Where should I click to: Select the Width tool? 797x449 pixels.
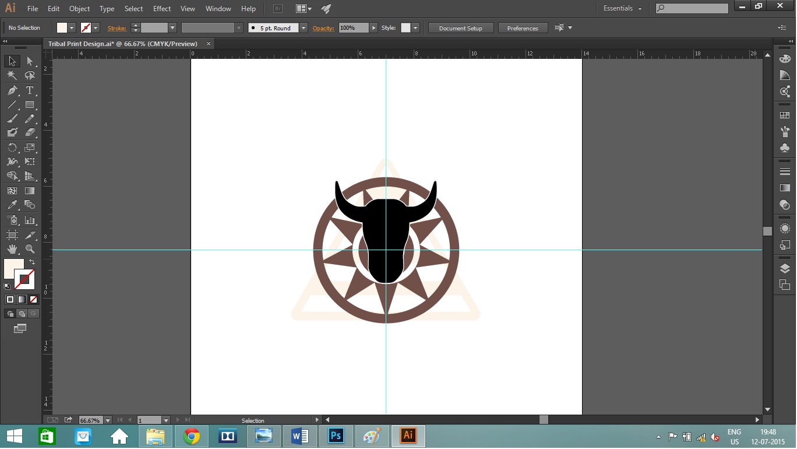pos(12,162)
